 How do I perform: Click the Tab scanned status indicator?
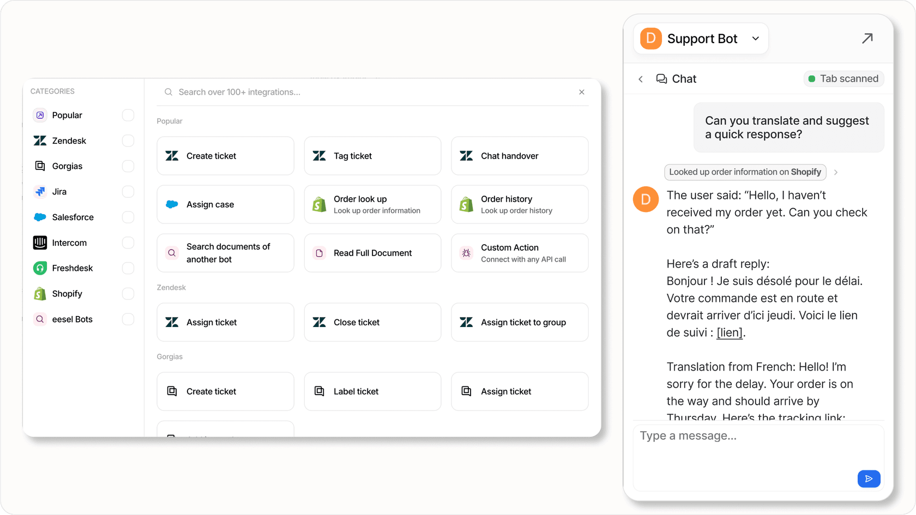point(843,78)
